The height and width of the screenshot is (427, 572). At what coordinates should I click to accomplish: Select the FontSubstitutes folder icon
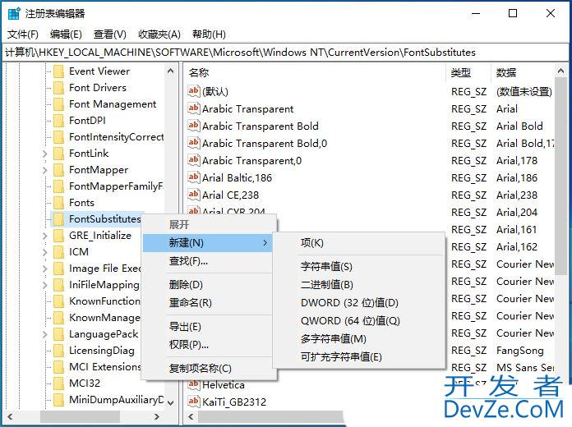click(58, 219)
